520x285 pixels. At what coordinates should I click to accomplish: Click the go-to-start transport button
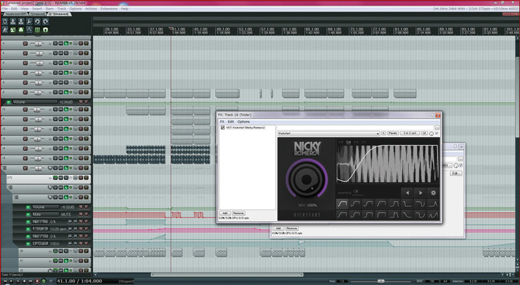[x=5, y=281]
